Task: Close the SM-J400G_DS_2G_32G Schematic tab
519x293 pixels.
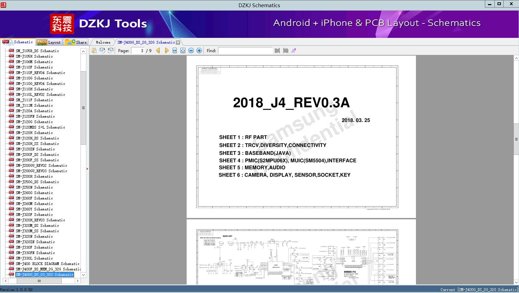Action: (x=178, y=42)
